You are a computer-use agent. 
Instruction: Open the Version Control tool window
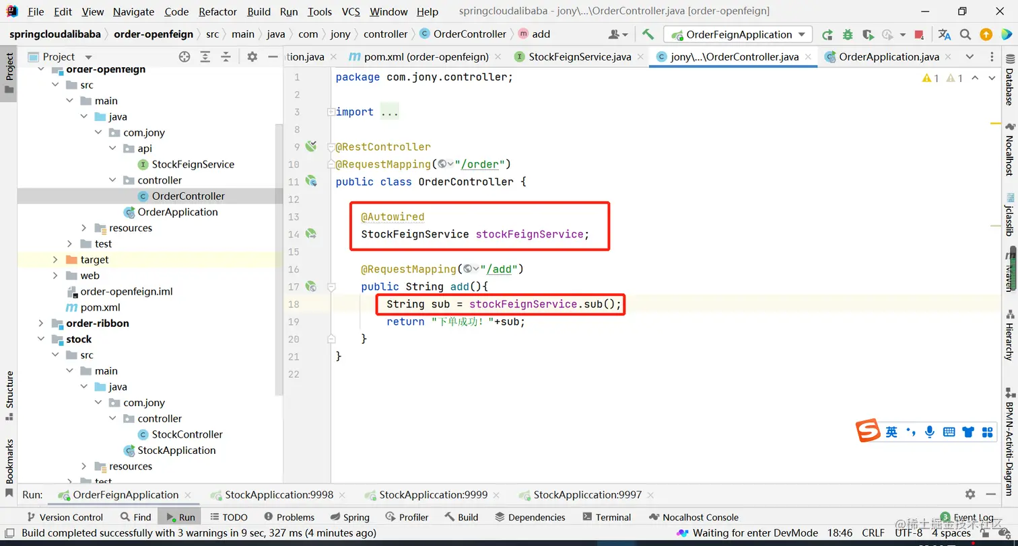pos(65,517)
